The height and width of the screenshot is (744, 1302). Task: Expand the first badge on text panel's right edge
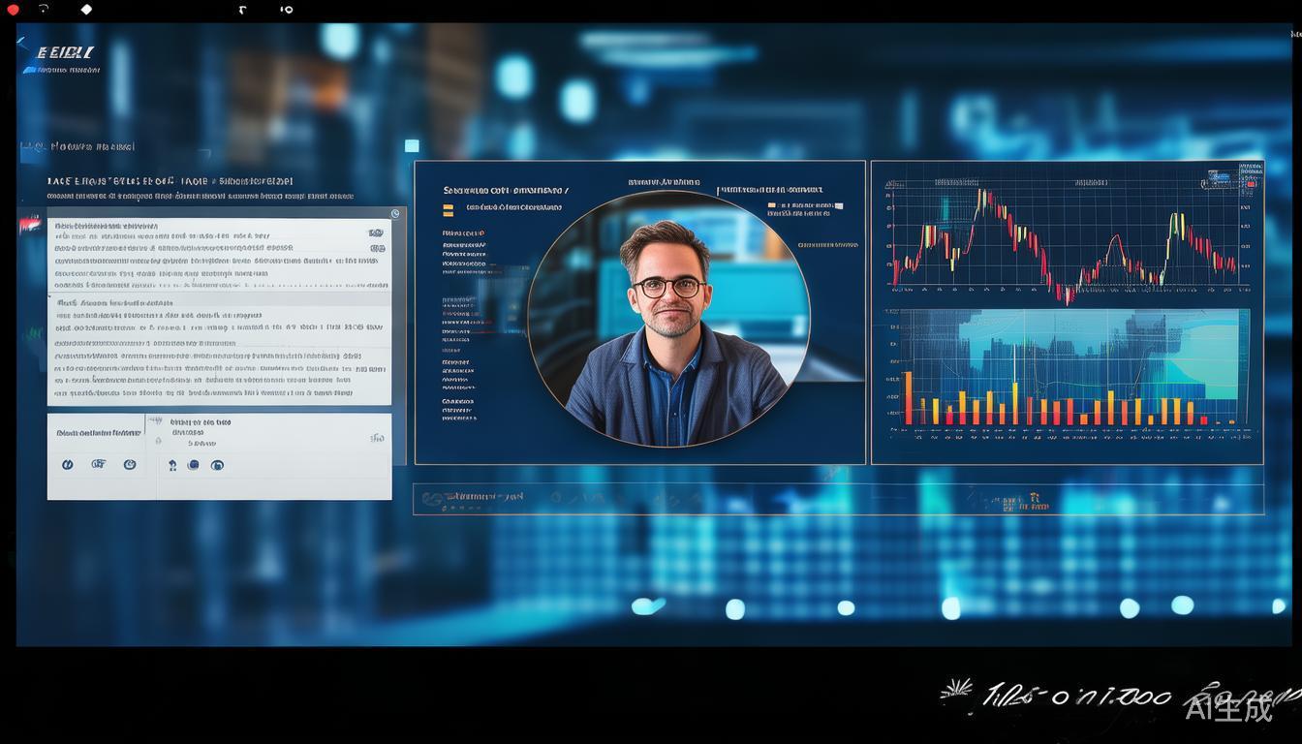tap(376, 233)
